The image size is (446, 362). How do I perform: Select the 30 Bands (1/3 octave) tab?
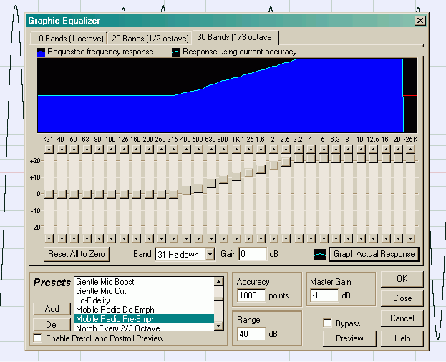(x=236, y=37)
